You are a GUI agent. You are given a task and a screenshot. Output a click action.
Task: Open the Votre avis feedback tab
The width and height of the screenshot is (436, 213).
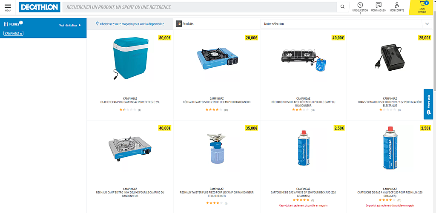point(428,104)
